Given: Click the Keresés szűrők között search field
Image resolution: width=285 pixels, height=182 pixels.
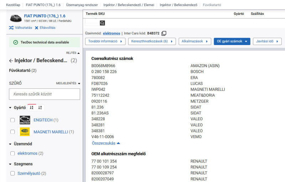Looking at the screenshot, I should pyautogui.click(x=45, y=94).
